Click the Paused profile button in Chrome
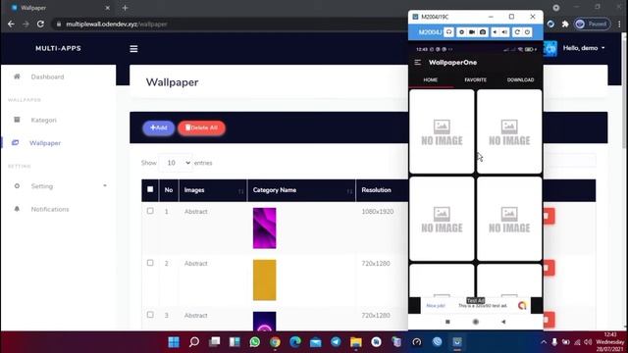 coord(592,24)
